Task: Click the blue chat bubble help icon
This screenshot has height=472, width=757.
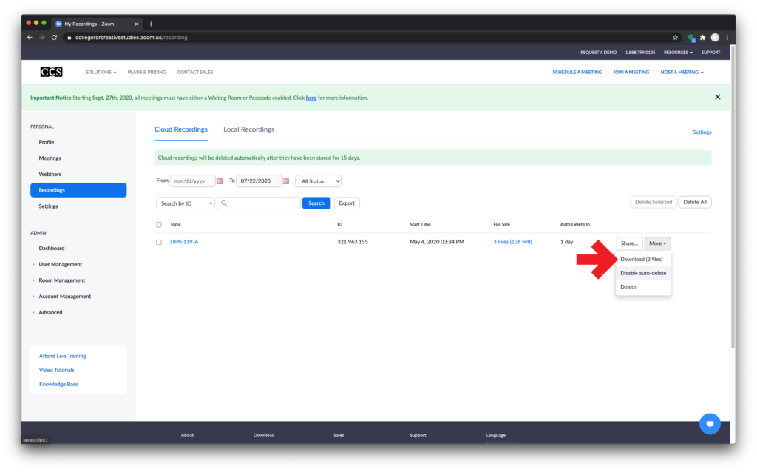Action: [709, 424]
